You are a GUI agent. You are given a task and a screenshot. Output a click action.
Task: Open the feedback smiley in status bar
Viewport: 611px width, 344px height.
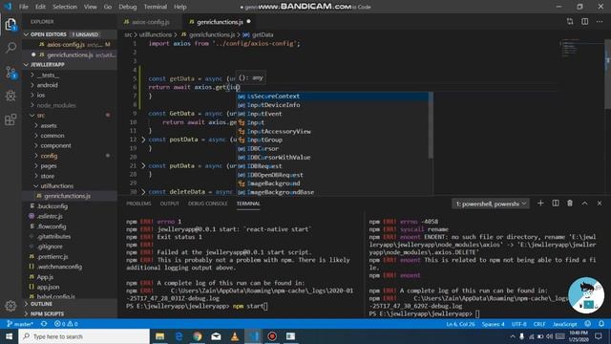point(588,324)
